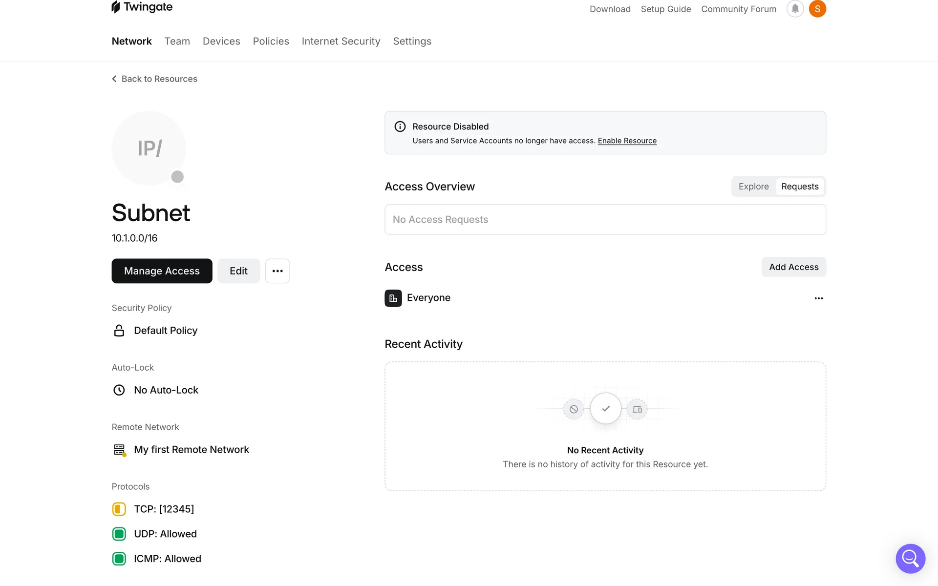Click the TCP protocol status indicator

click(x=119, y=509)
